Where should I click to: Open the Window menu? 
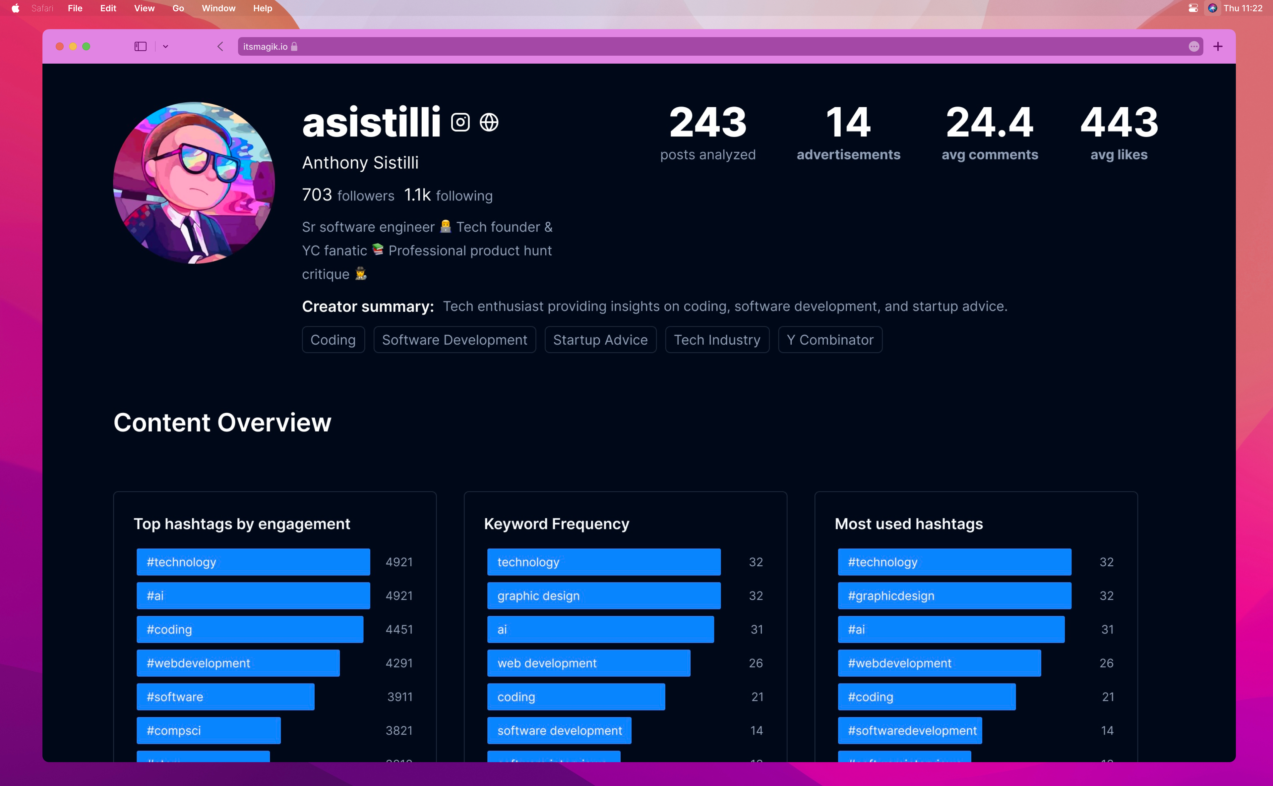click(x=218, y=8)
